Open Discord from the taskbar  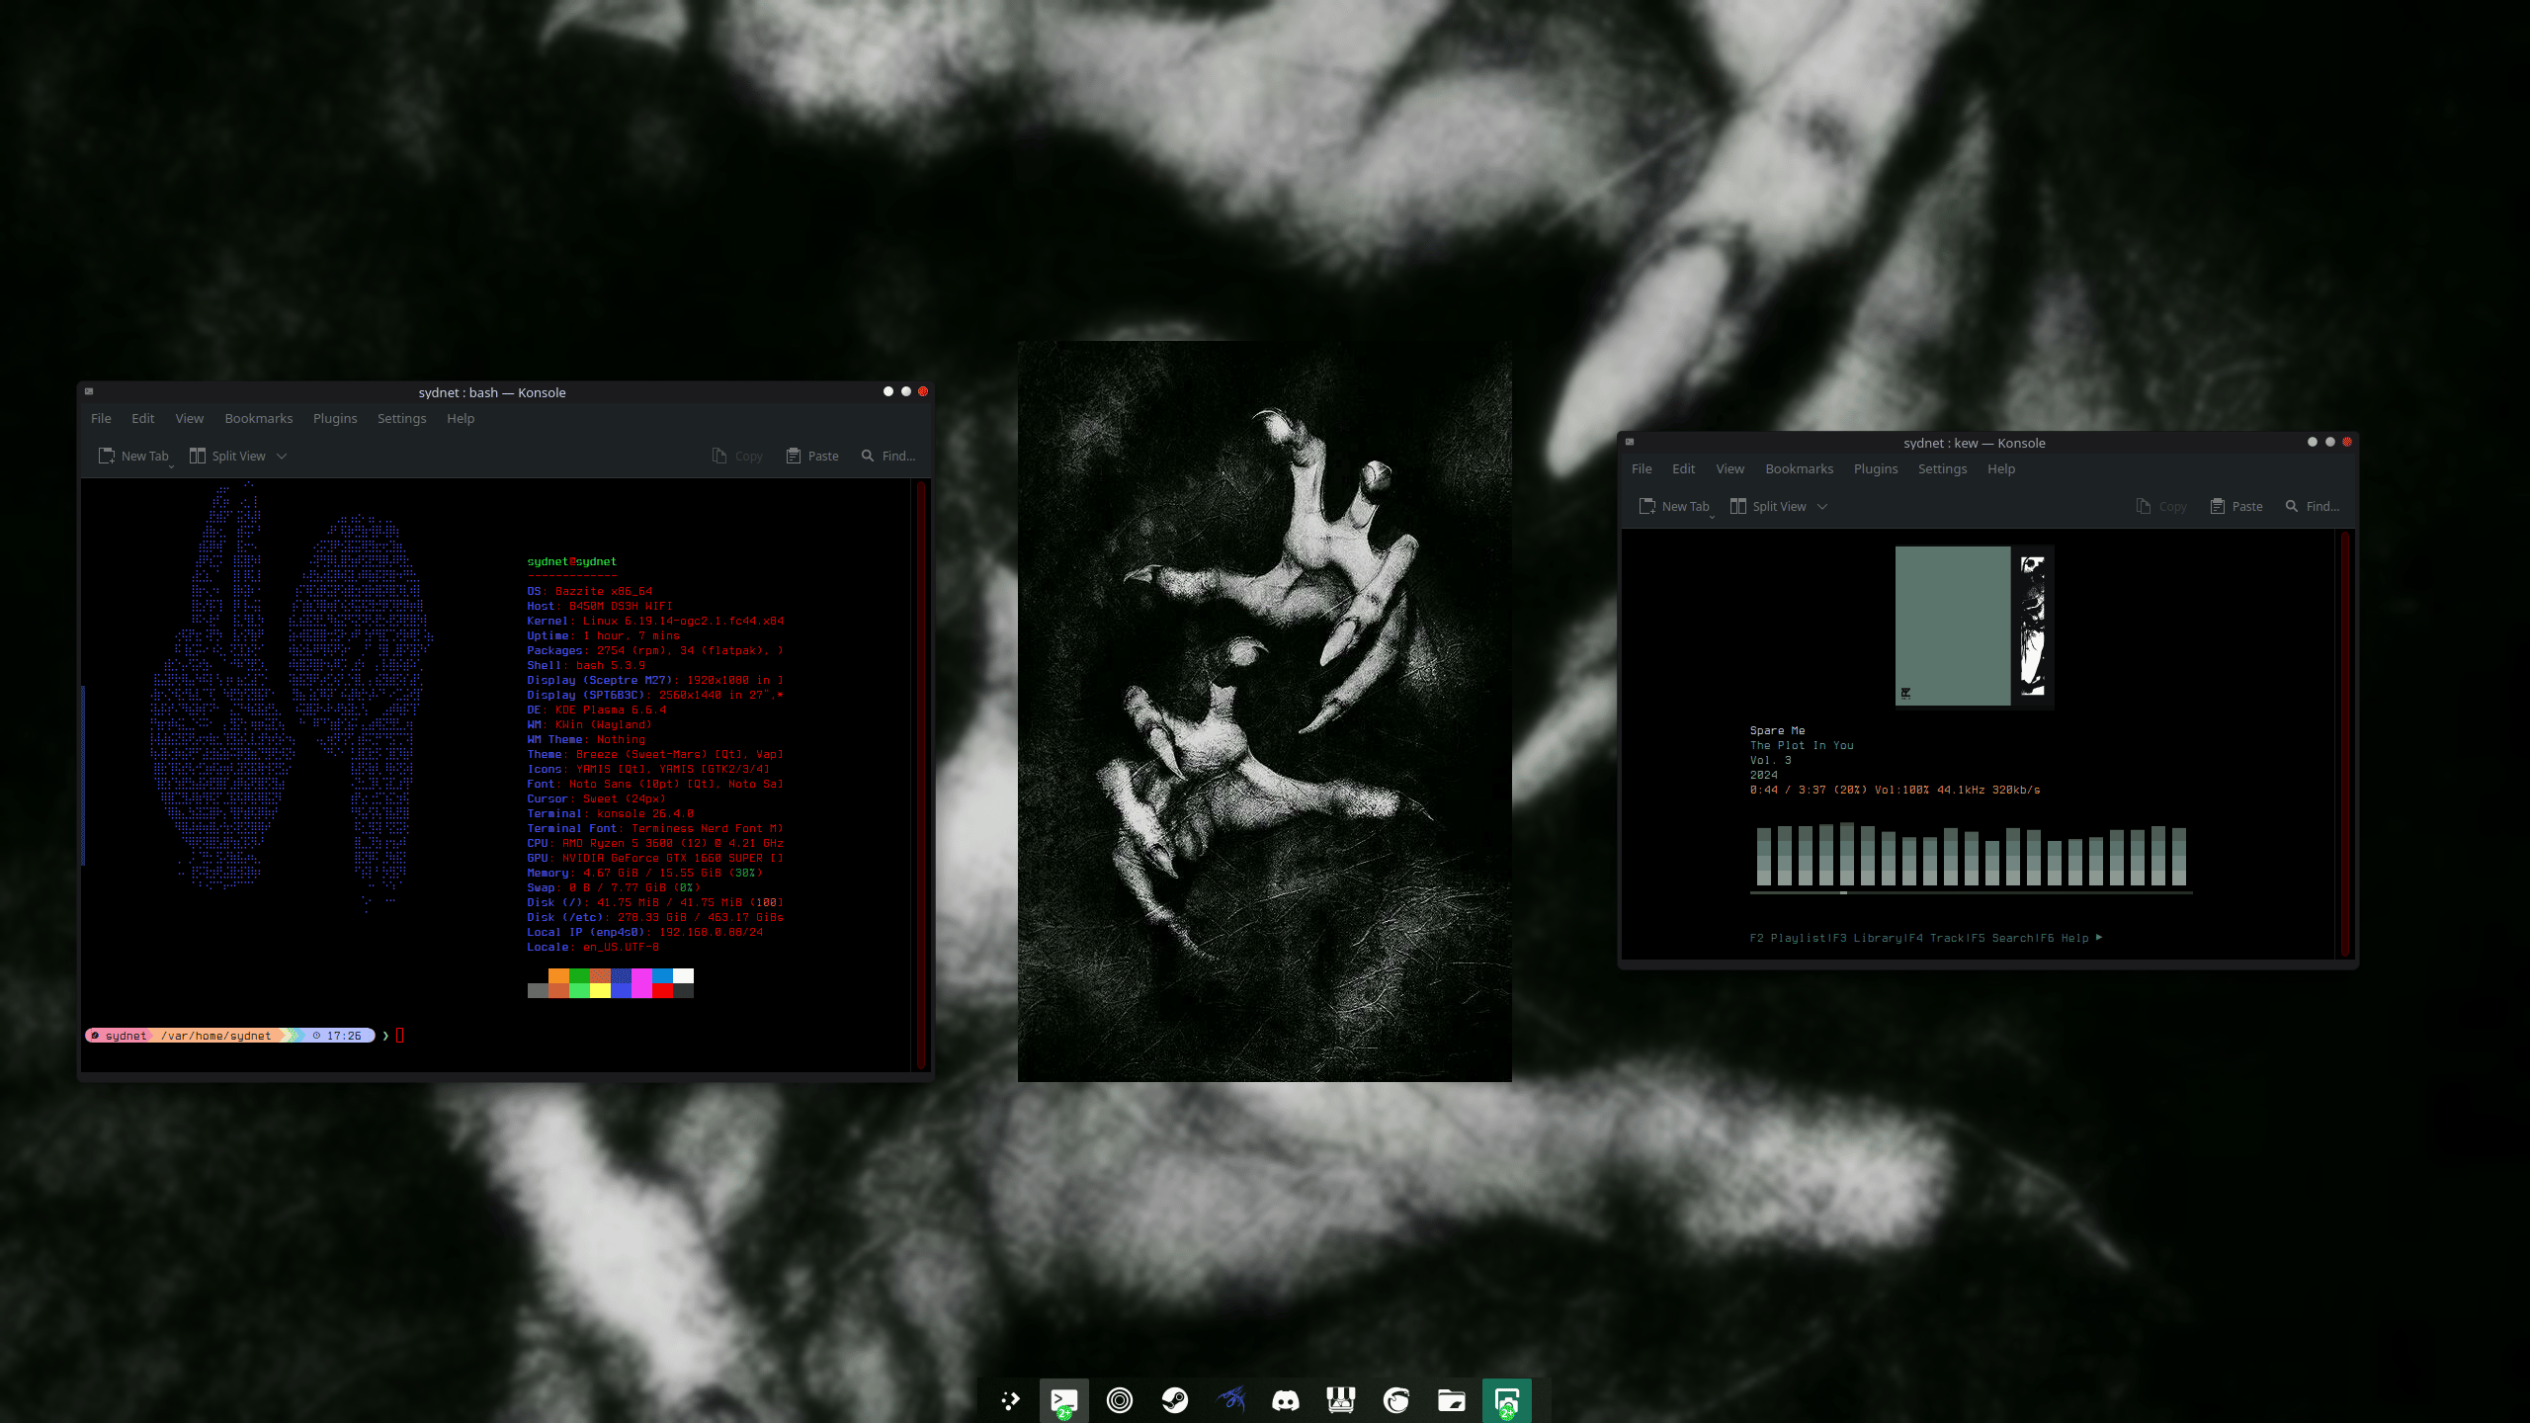pyautogui.click(x=1286, y=1400)
